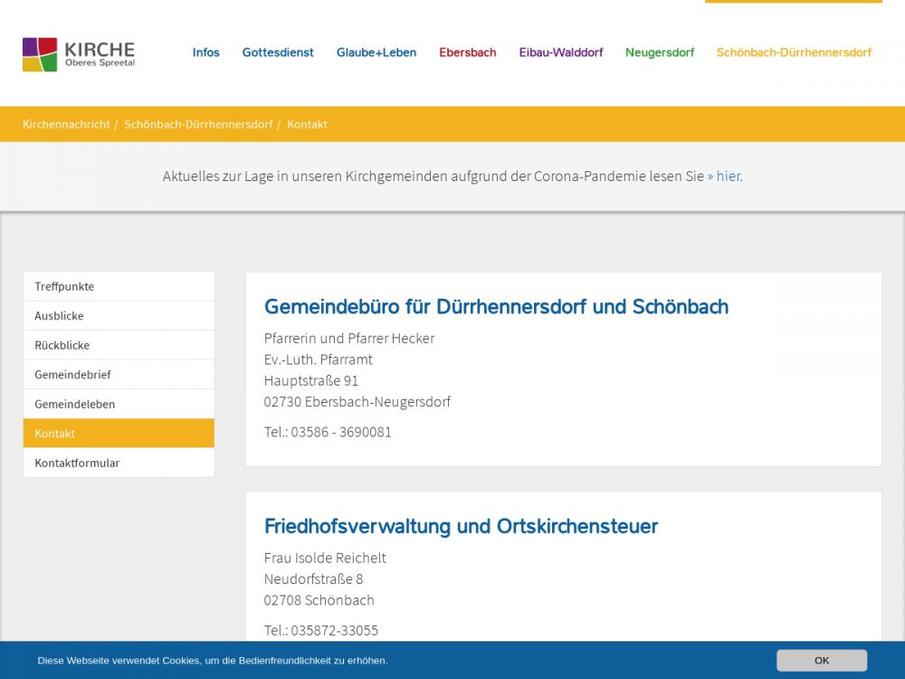
Task: Click Schönbach-Dürrhennersdorf in the breadcrumb
Action: tap(198, 124)
